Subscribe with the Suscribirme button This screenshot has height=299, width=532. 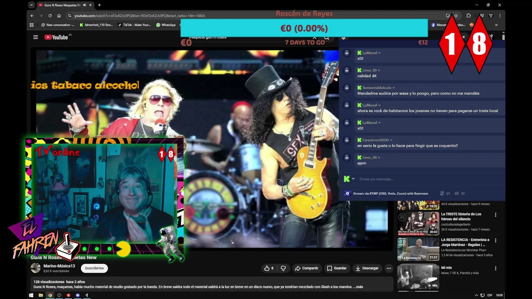point(94,268)
